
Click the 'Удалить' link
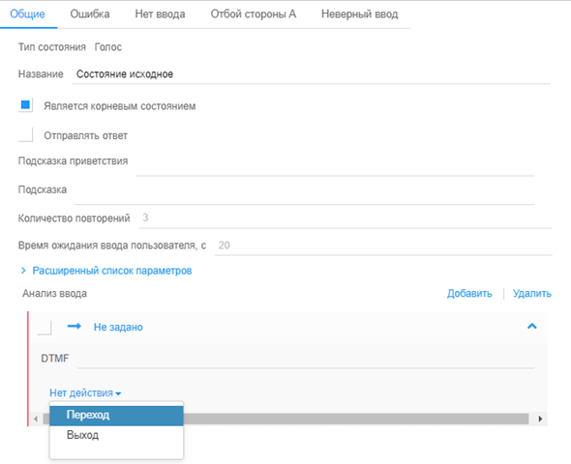[532, 294]
